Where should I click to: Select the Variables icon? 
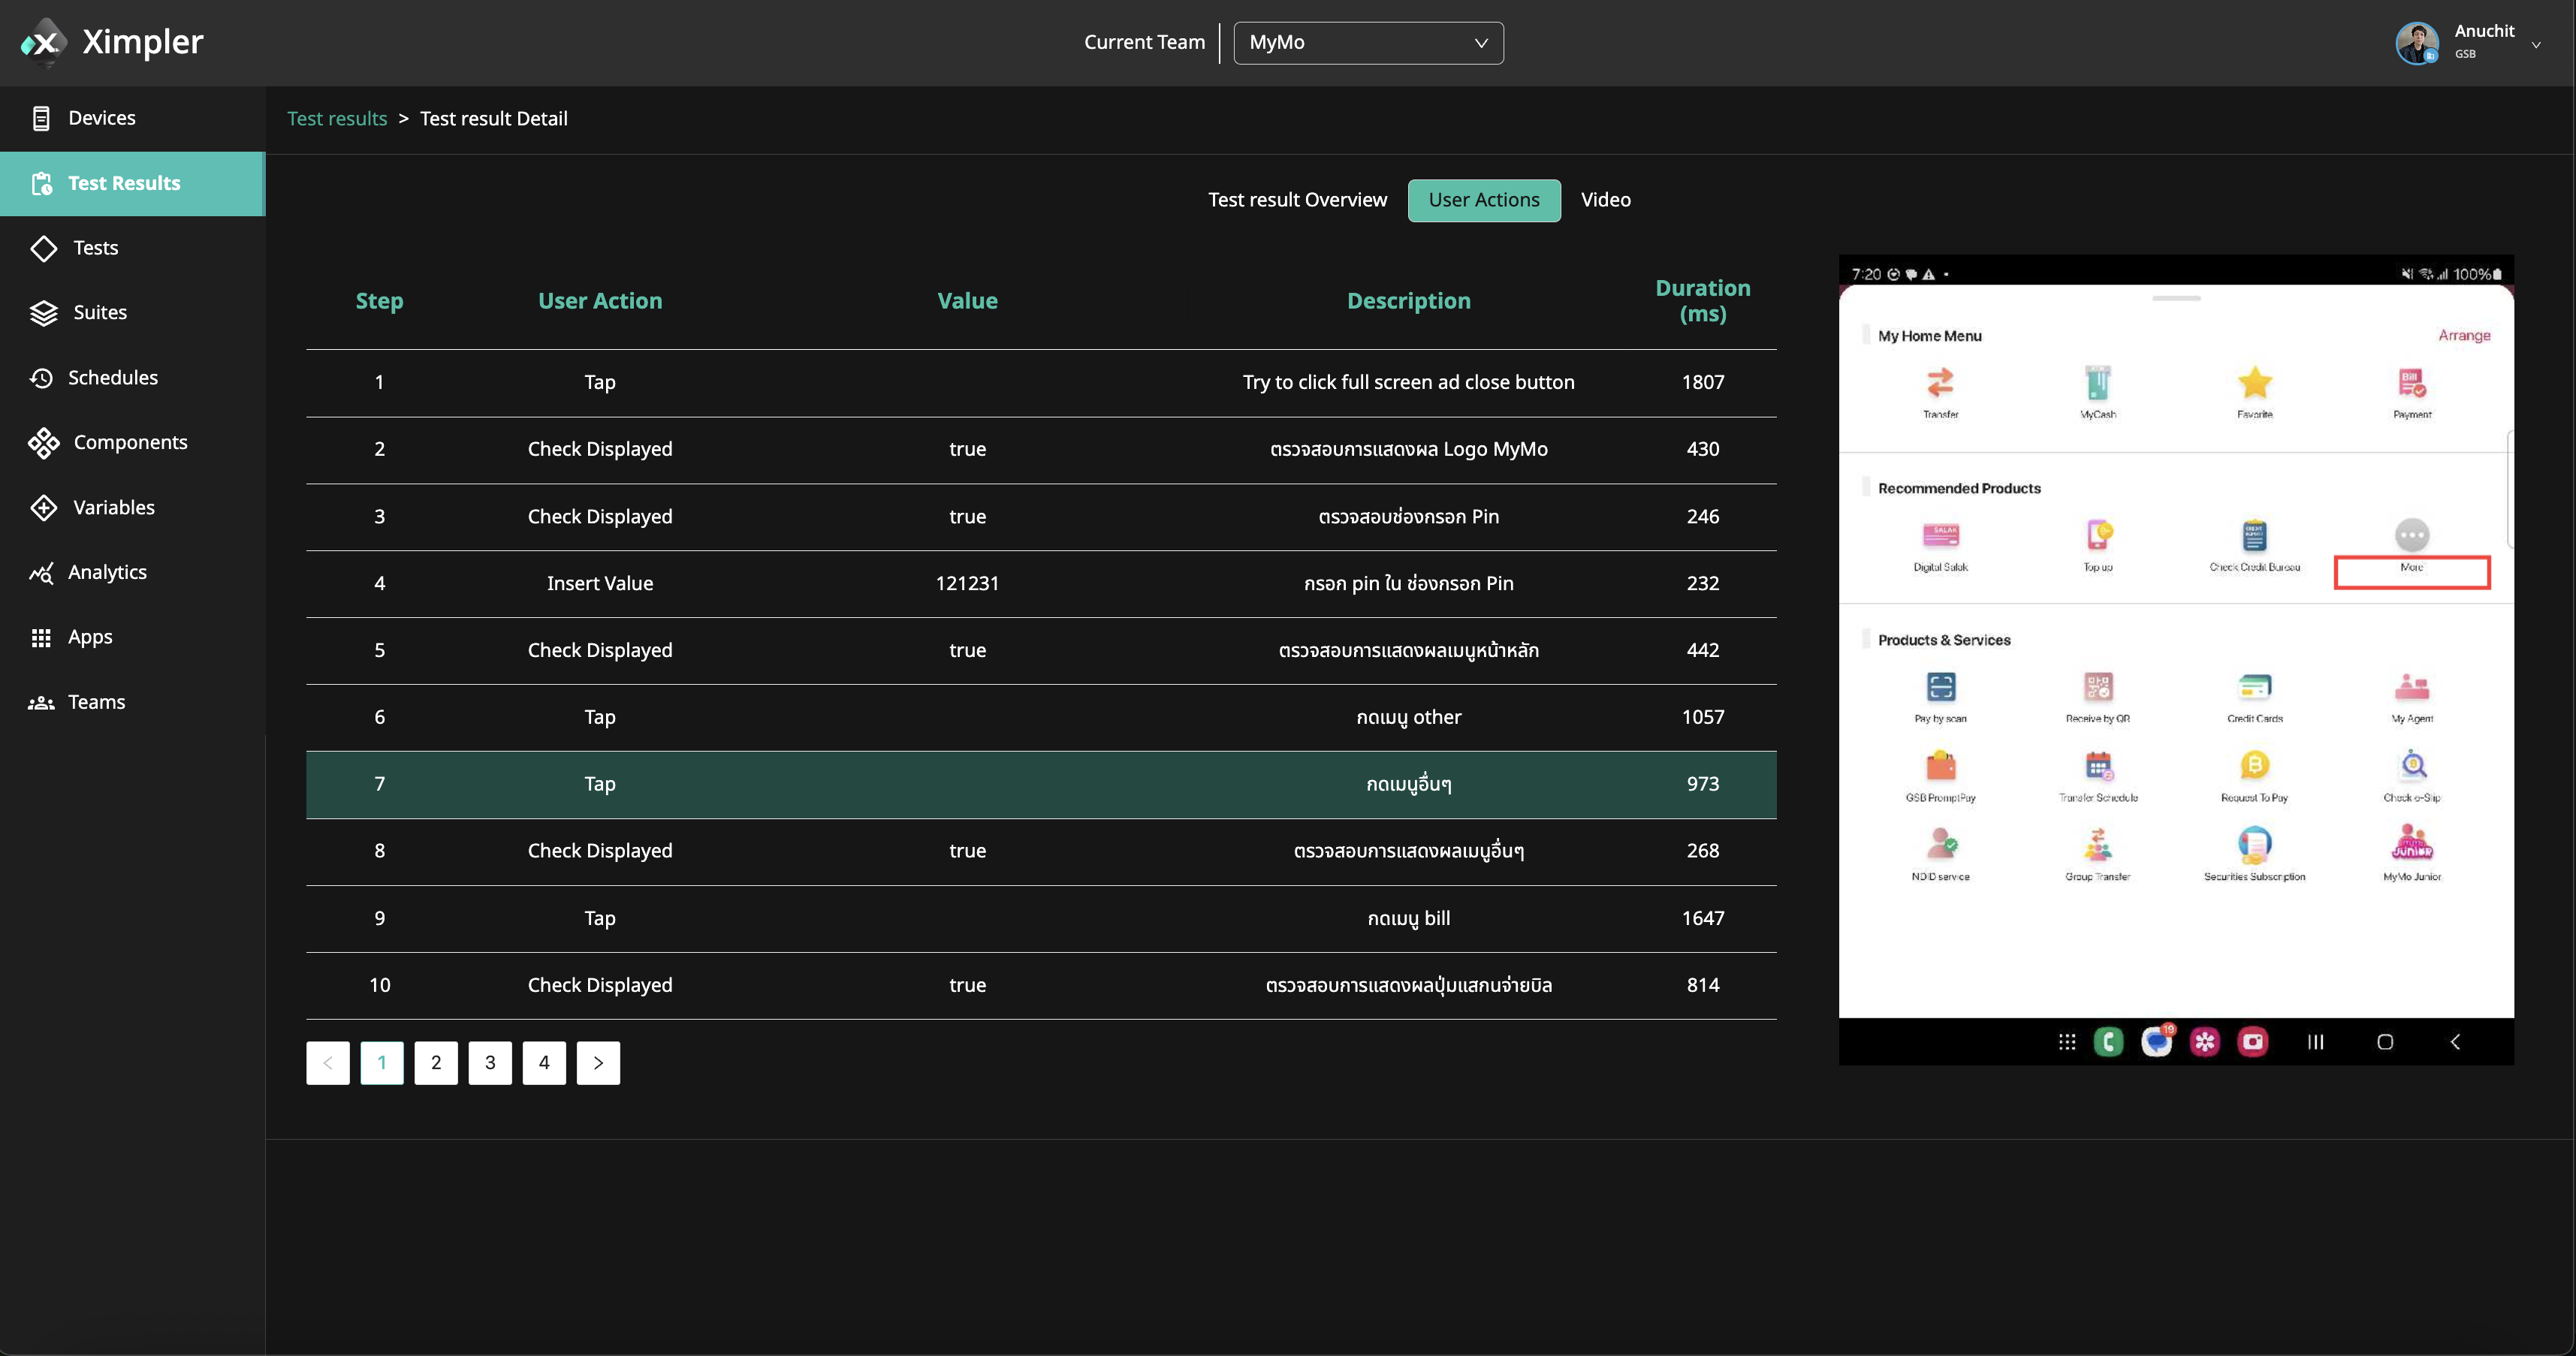point(44,508)
